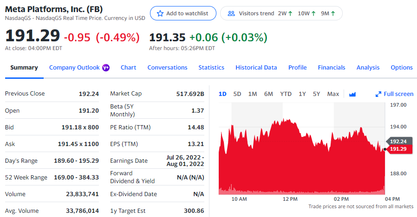Screen dimensions: 417x217
Task: Click the Ex-Dividend Date label
Action: coord(133,194)
